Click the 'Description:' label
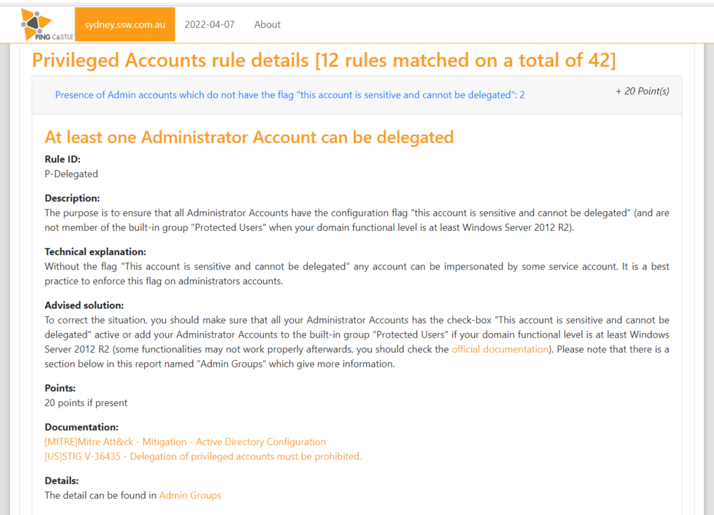714x515 pixels. point(72,198)
